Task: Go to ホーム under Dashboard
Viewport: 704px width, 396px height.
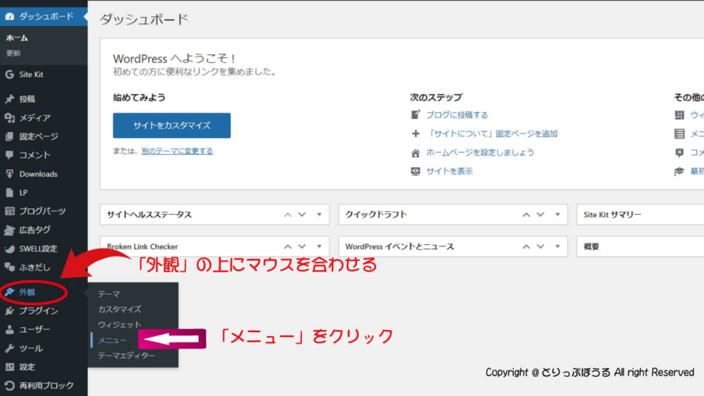Action: click(17, 38)
